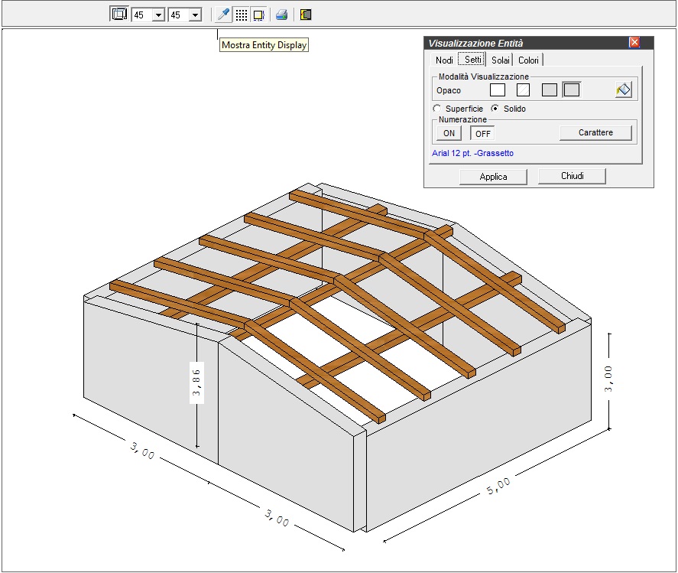
Task: Click the printer icon in the toolbar
Action: click(281, 15)
